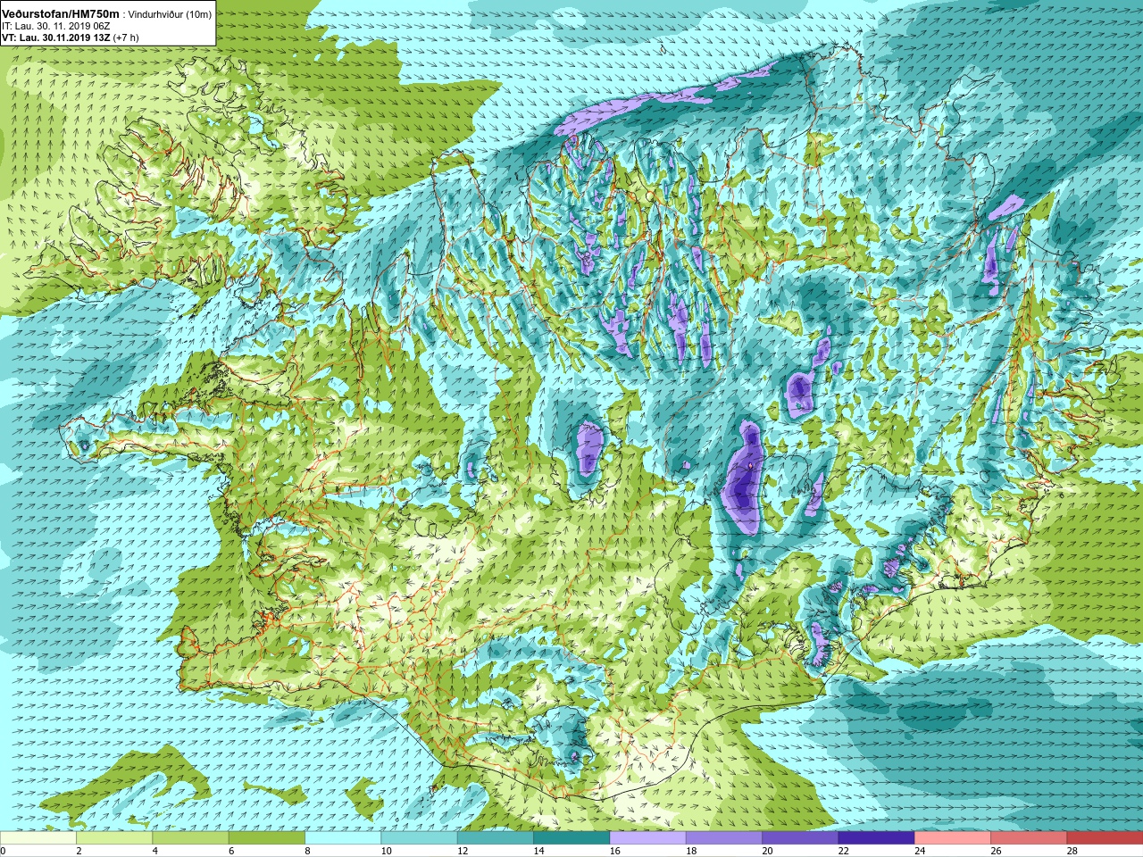Click the light green 4–6 legend swatch
This screenshot has height=857, width=1143.
click(190, 838)
